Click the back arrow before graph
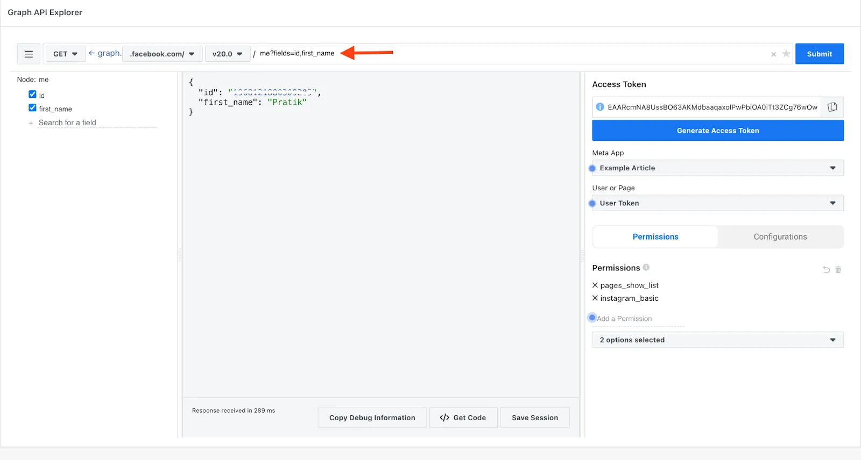The height and width of the screenshot is (460, 861). pos(92,53)
